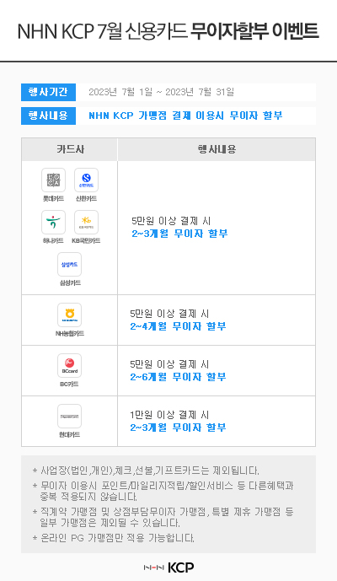
Task: Click the blue 행사기간 label
Action: click(49, 92)
